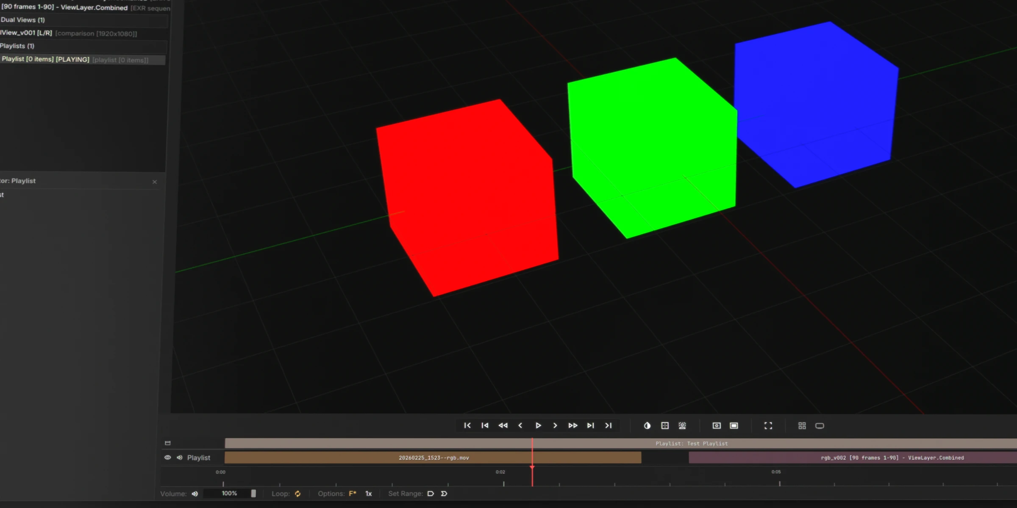This screenshot has height=508, width=1017.
Task: Select Playlist [0 items] [PLAYING] entry
Action: click(x=45, y=59)
